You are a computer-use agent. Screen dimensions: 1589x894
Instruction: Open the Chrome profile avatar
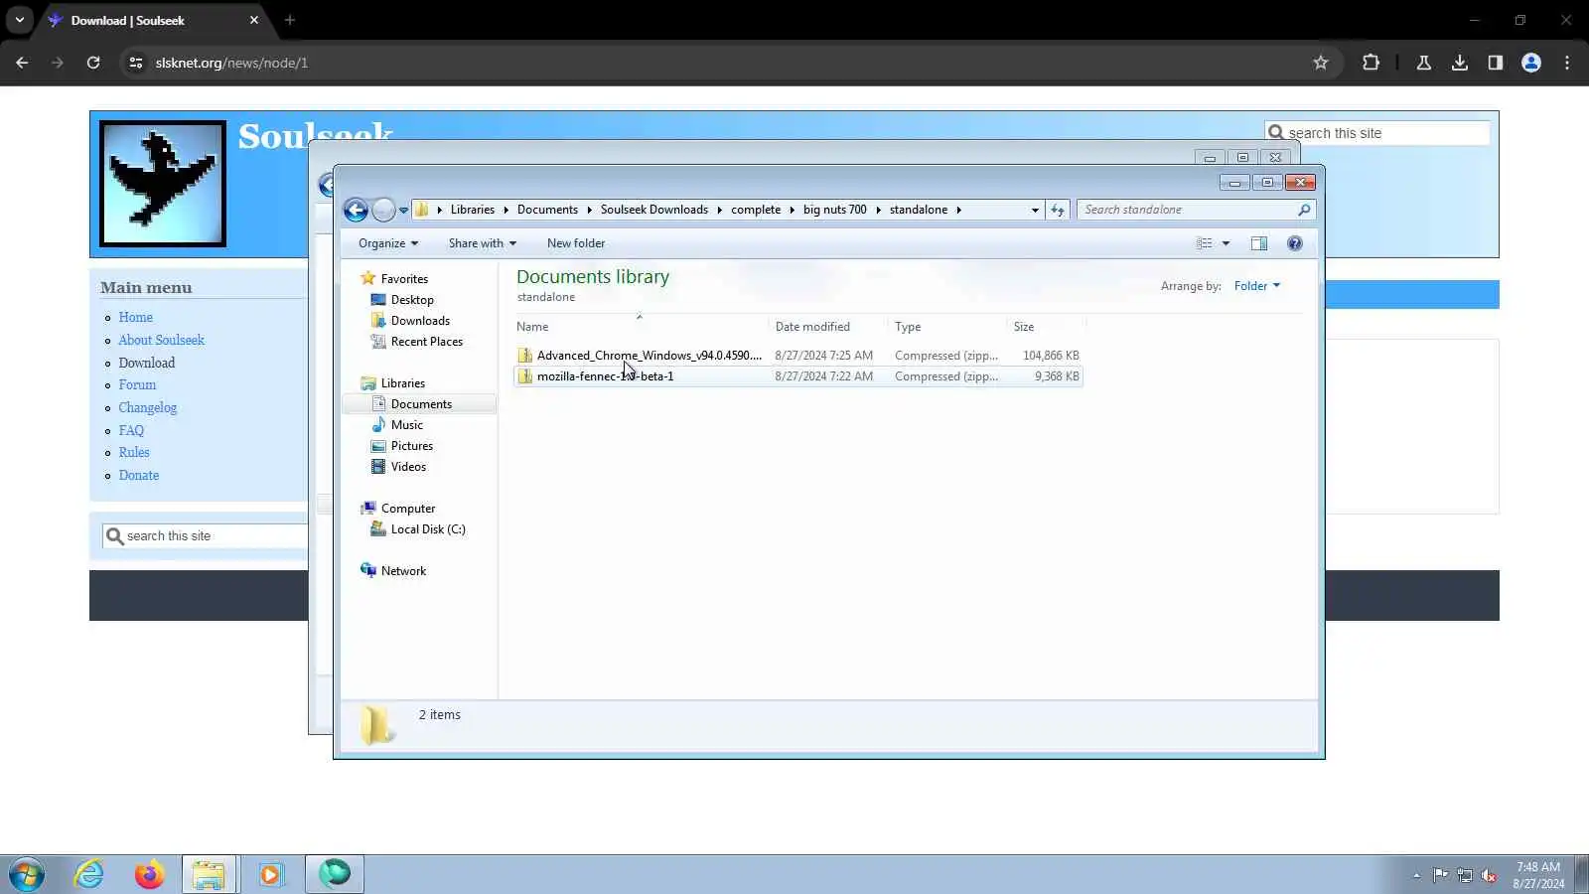pyautogui.click(x=1530, y=63)
